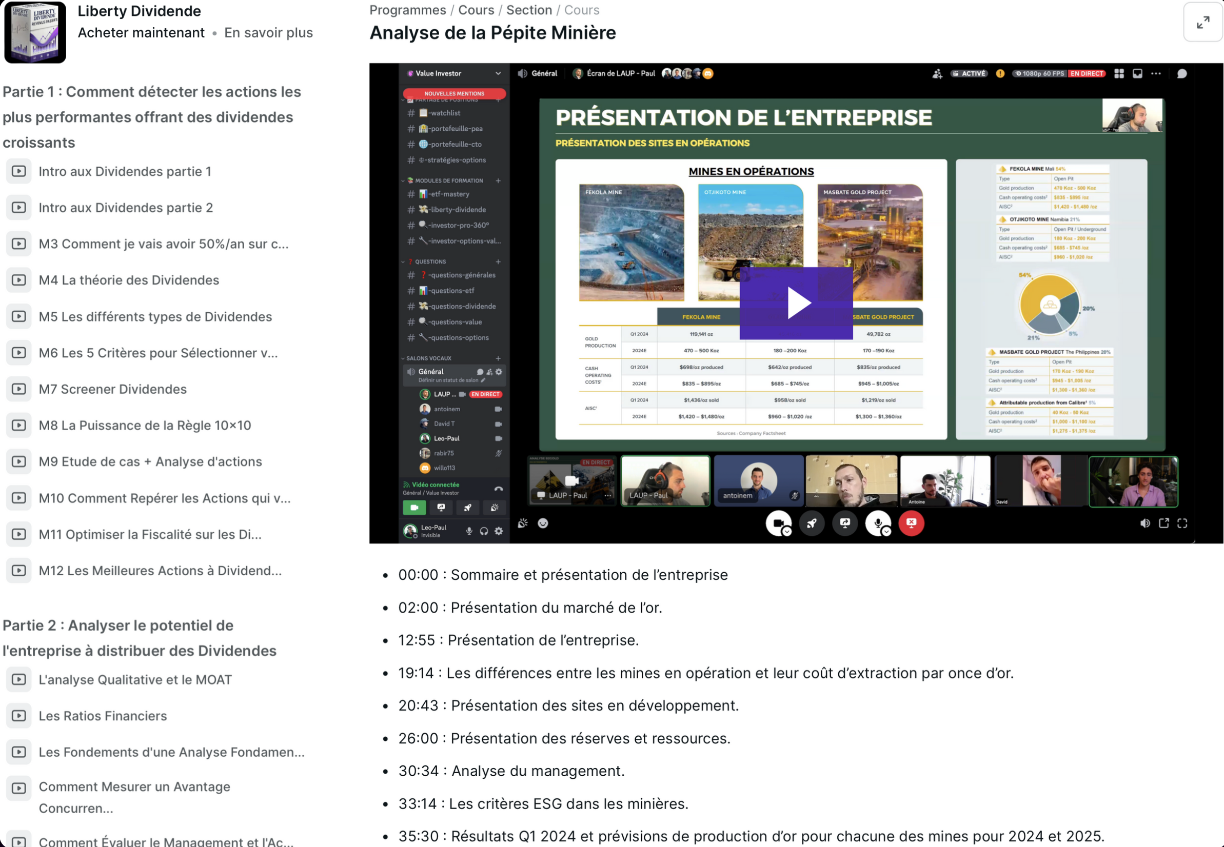Click the screen share icon in call controls
This screenshot has width=1224, height=847.
click(844, 523)
